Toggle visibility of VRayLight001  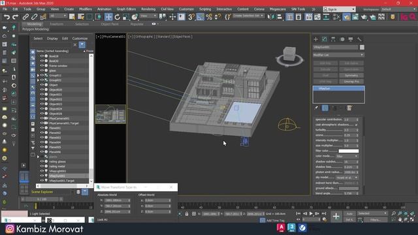[42, 171]
